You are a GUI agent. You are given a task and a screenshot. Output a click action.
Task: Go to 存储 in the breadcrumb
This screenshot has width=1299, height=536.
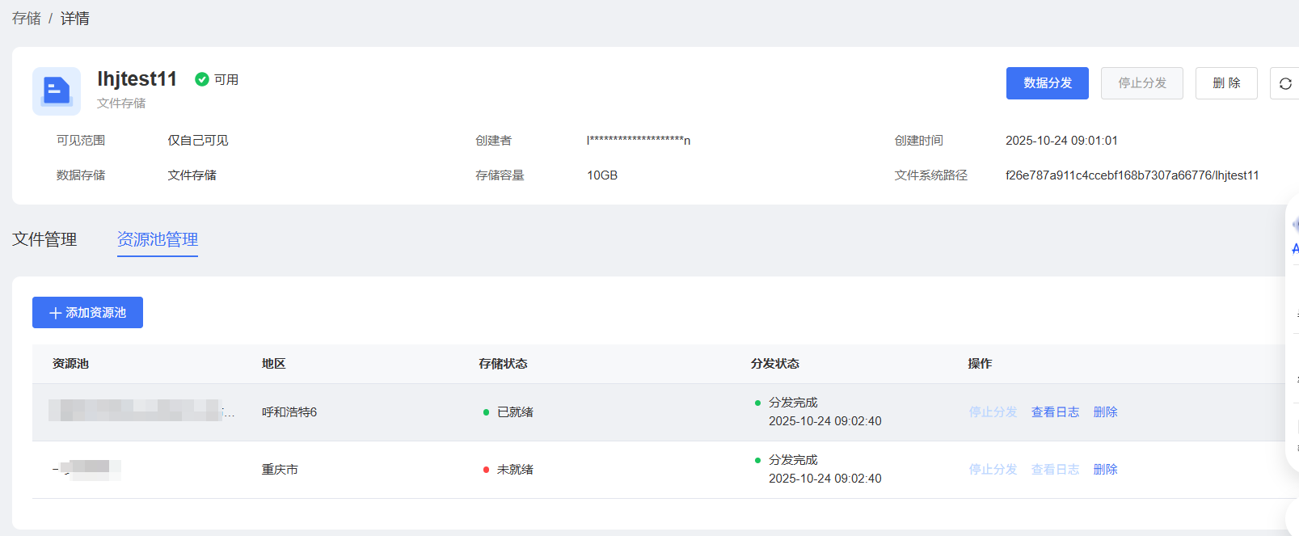[x=26, y=19]
